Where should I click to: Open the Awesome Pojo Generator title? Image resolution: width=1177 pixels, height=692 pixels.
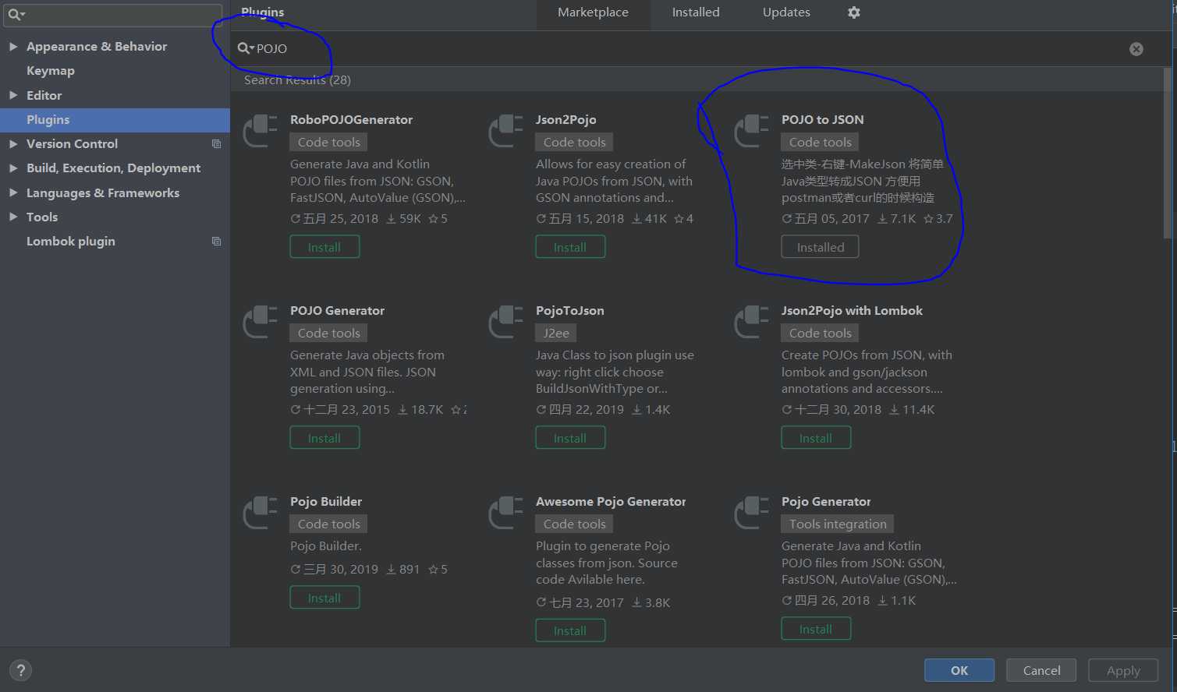[x=611, y=502]
